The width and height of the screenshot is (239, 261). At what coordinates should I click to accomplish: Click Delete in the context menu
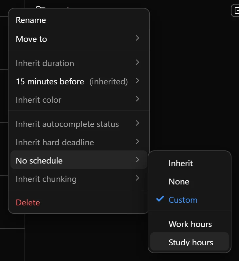click(x=79, y=202)
